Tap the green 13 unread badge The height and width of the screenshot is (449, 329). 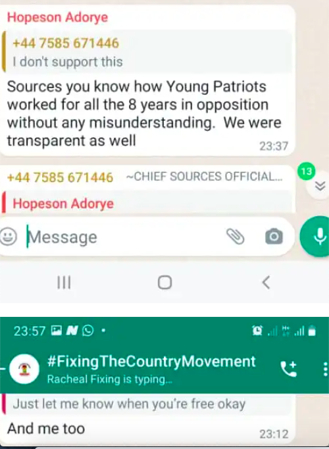click(306, 171)
